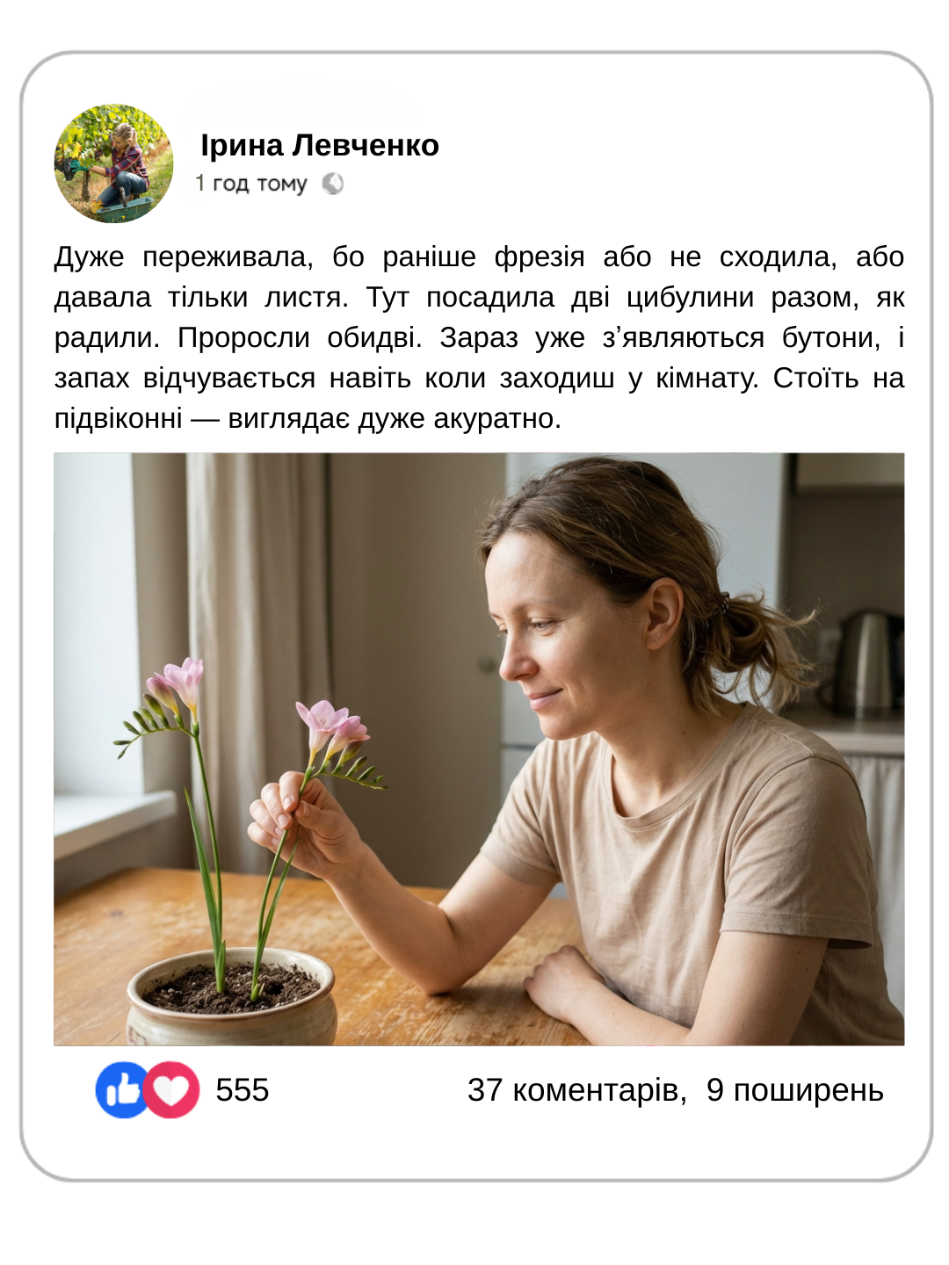Click the freesia bloom held in the hand
This screenshot has height=1265, width=949.
(331, 728)
